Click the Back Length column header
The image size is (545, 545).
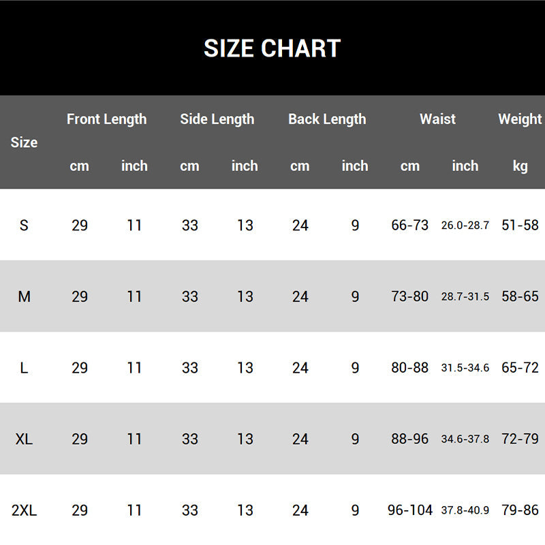pos(327,119)
